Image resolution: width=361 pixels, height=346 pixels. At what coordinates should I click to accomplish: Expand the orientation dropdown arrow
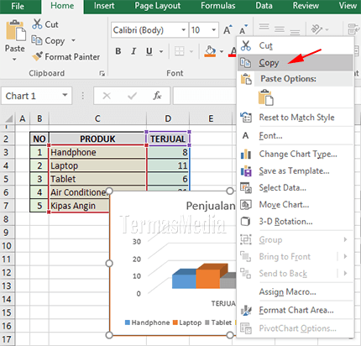tap(327, 29)
